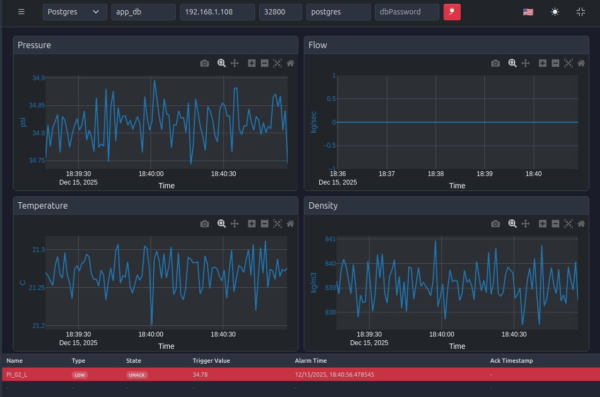The image size is (600, 397).
Task: Zoom out on the Density chart
Action: (556, 224)
